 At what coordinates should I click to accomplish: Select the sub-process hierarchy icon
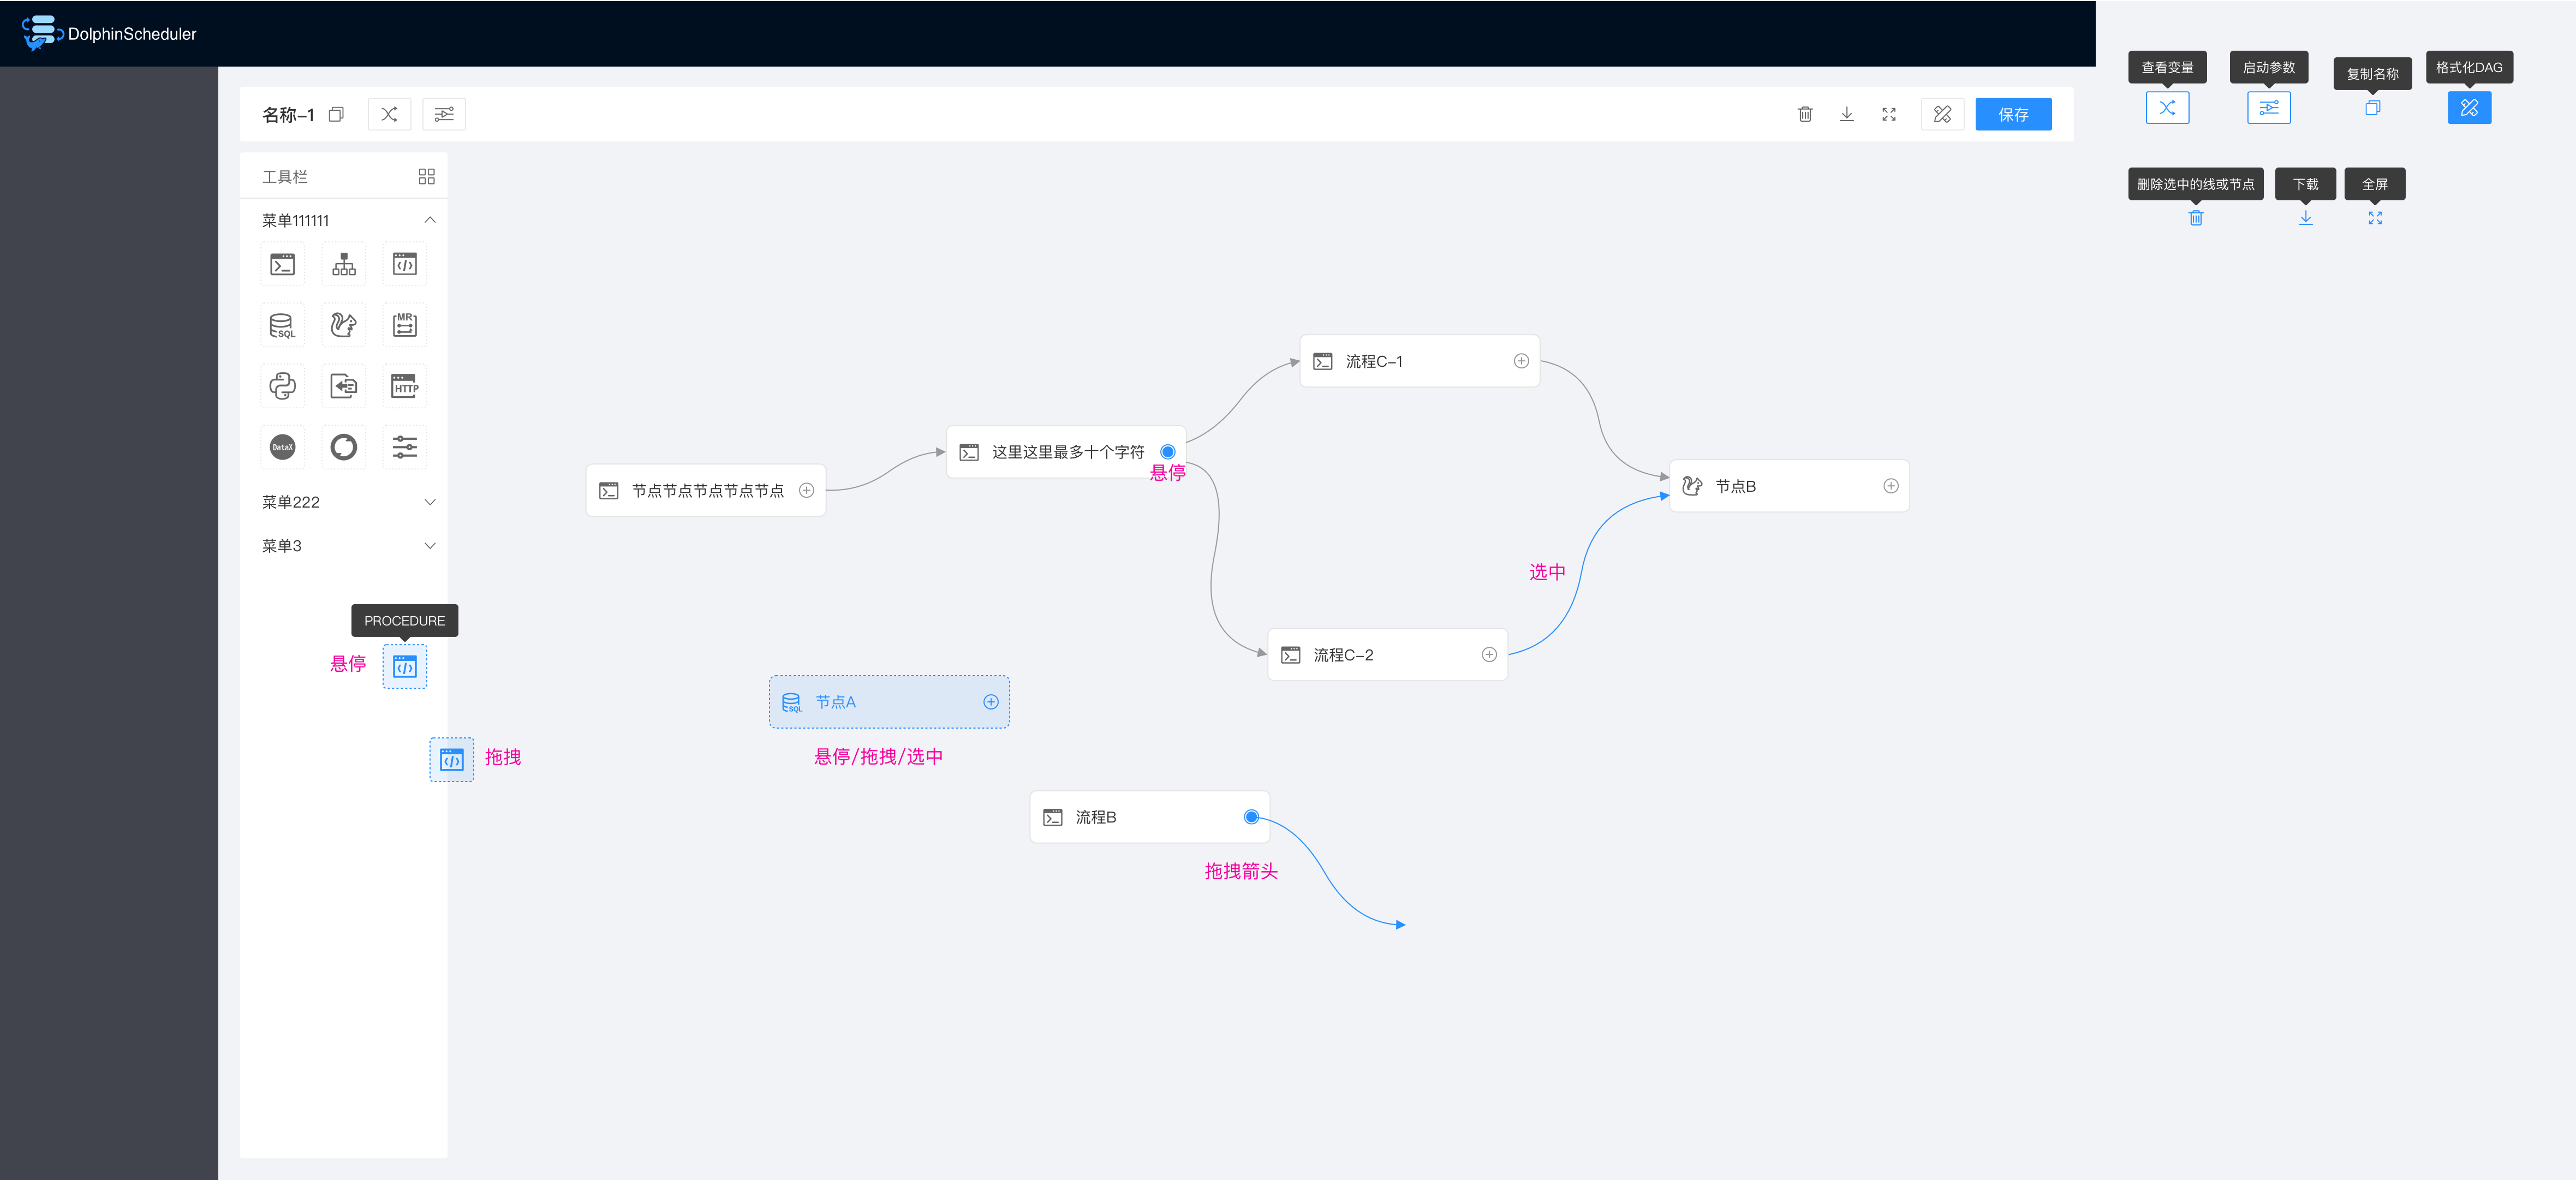344,265
